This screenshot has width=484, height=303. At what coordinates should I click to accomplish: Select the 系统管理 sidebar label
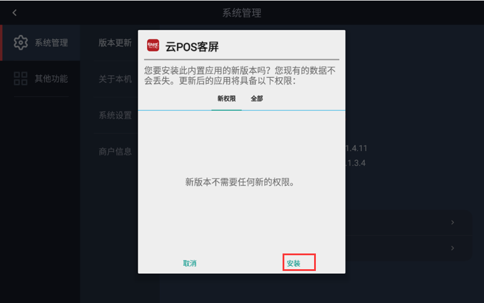point(51,43)
